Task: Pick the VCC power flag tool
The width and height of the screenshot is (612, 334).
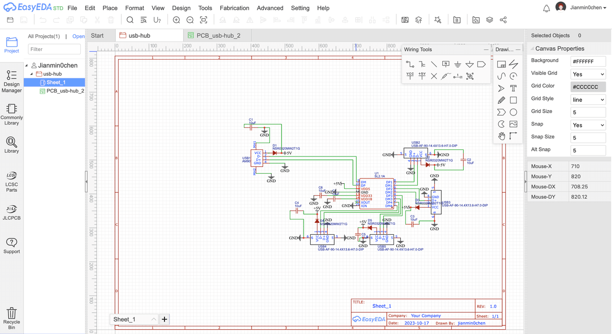Action: point(410,76)
